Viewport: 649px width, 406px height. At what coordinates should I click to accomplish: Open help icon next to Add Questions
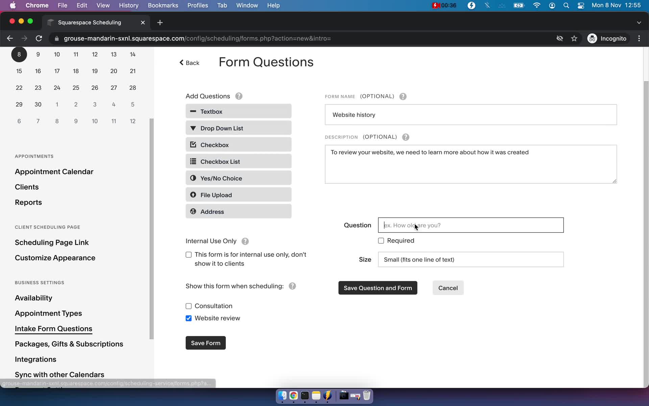coord(239,96)
